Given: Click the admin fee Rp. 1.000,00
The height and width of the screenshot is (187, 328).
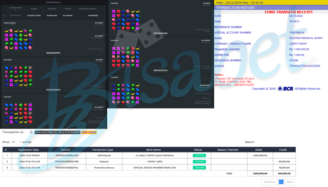Looking at the screenshot, I should 297,55.
